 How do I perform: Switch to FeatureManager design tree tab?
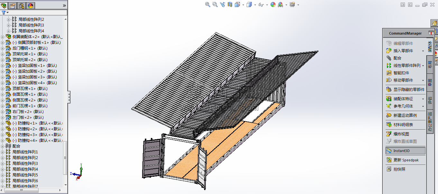tap(4, 5)
